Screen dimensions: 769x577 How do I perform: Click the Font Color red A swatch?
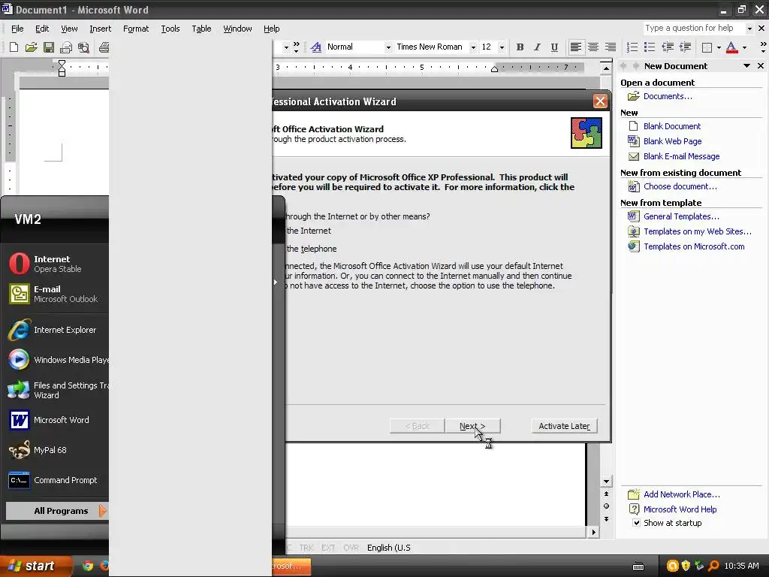[x=731, y=47]
